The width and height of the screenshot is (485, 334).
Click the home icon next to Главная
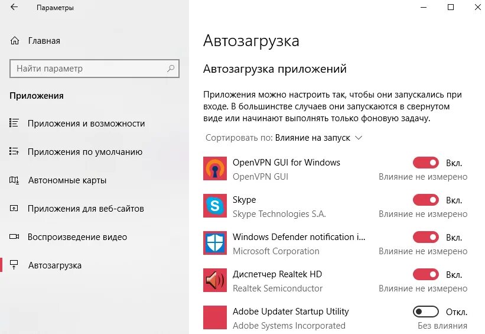click(15, 41)
